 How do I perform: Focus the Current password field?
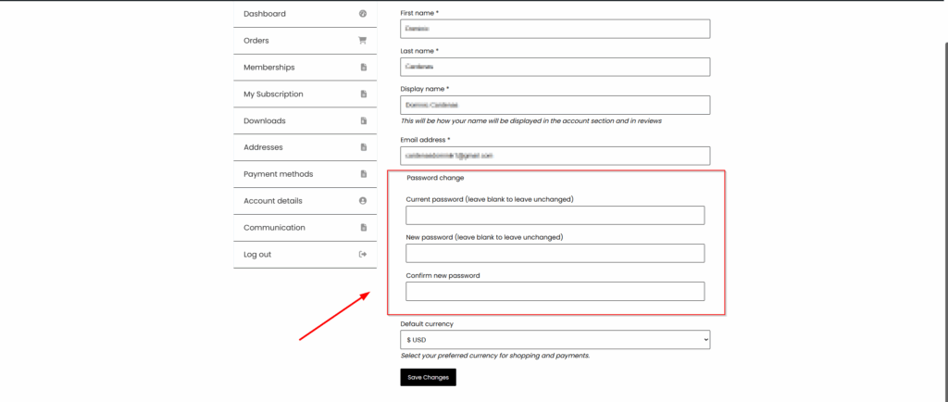(x=555, y=215)
